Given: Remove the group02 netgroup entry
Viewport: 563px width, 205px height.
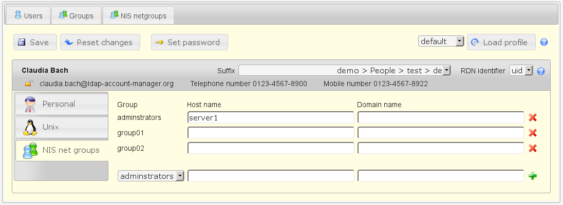Looking at the screenshot, I should pos(533,148).
